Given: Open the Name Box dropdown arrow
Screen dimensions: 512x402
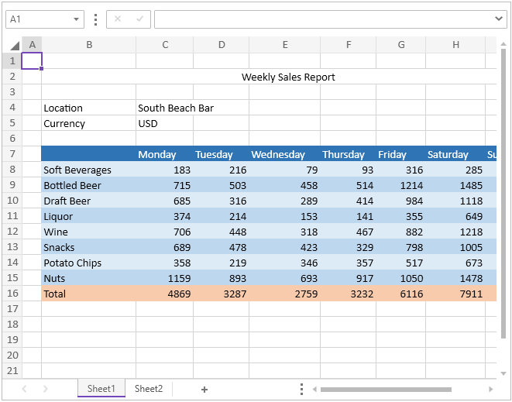Looking at the screenshot, I should (76, 19).
